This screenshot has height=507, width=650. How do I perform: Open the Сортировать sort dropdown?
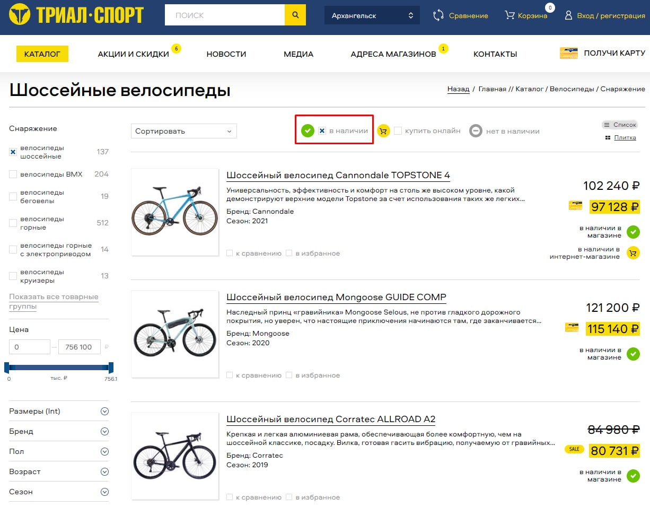point(183,131)
